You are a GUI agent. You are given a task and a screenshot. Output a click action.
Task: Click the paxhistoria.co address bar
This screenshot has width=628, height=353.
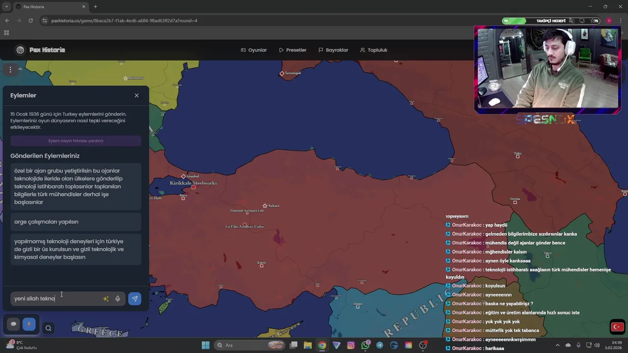pos(125,21)
